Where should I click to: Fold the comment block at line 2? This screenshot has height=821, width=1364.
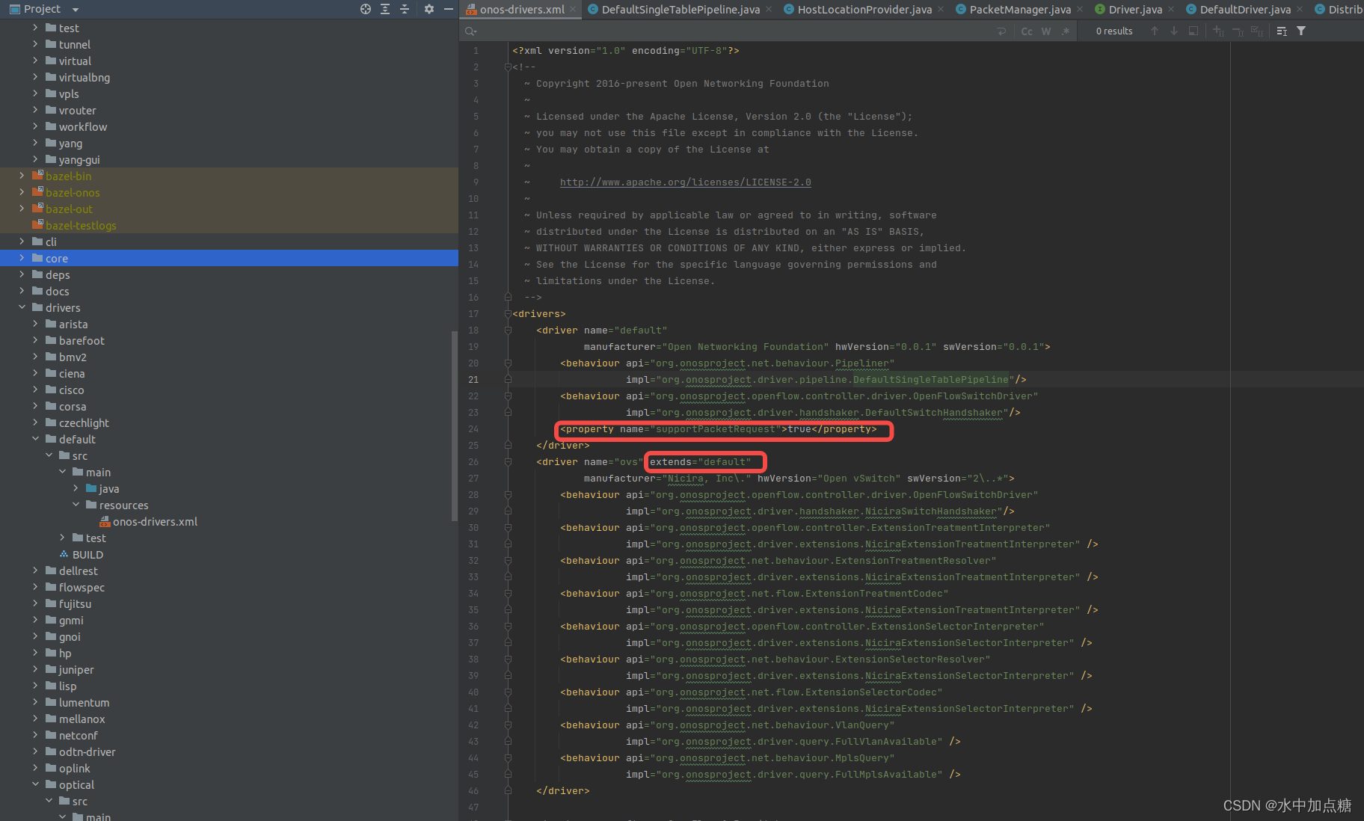(x=508, y=67)
